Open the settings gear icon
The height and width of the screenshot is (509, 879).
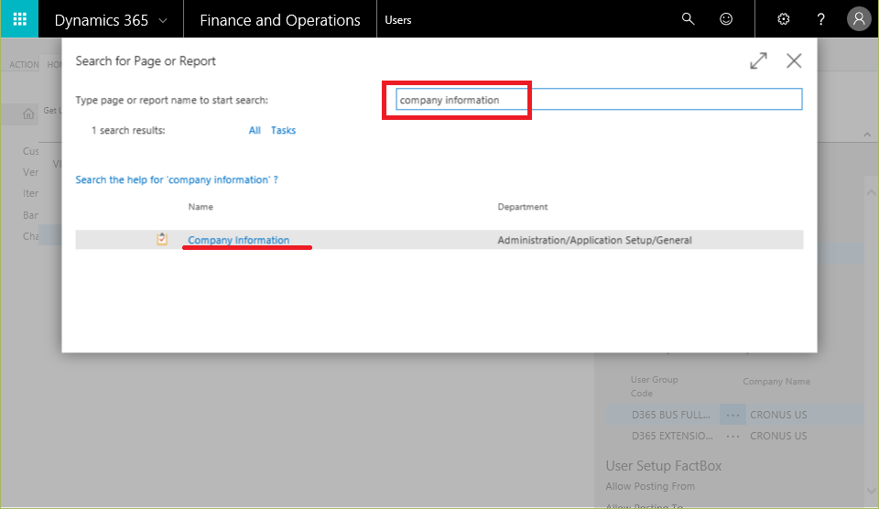coord(783,19)
